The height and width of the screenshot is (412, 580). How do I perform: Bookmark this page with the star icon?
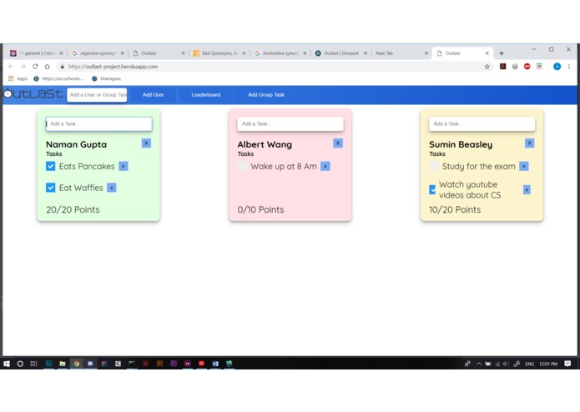487,67
